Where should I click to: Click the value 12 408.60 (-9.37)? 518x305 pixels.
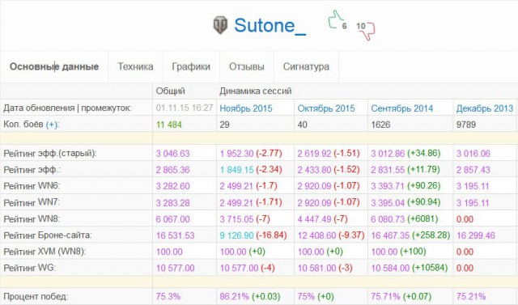point(331,235)
